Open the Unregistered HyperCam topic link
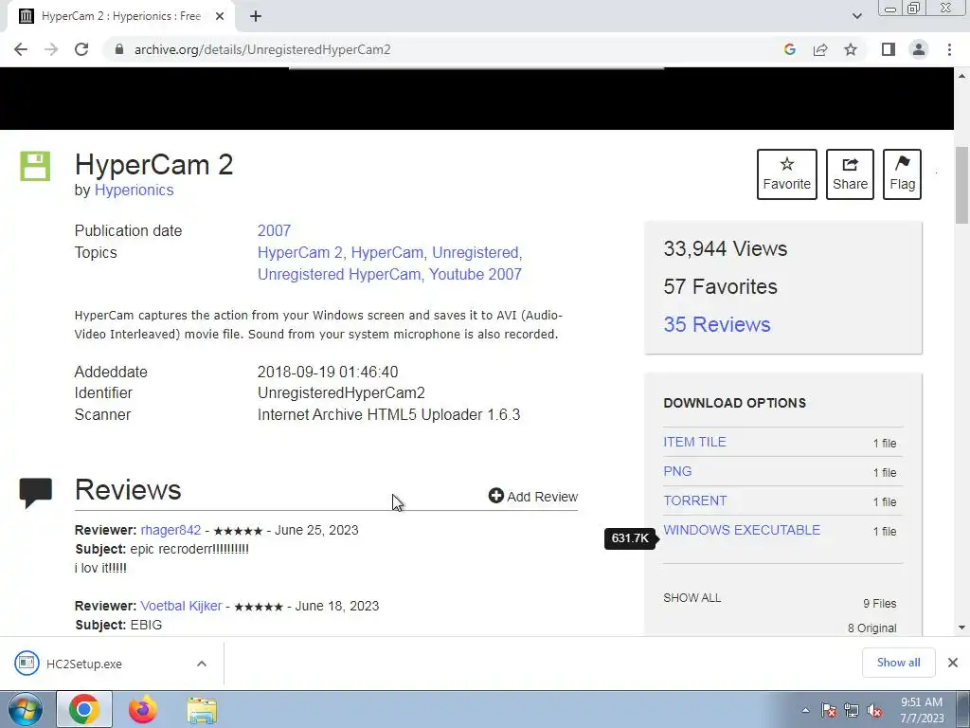Viewport: 970px width, 728px height. point(340,274)
